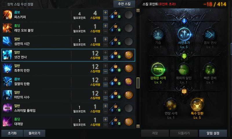Open the 추천 스킬 tab
This screenshot has width=232, height=139.
[x=124, y=4]
